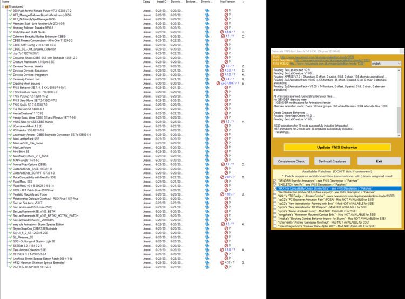Viewport: 405px width, 299px height.
Task: Click red version icon for Normal Map Options (CBBE)
Action: coord(223,164)
